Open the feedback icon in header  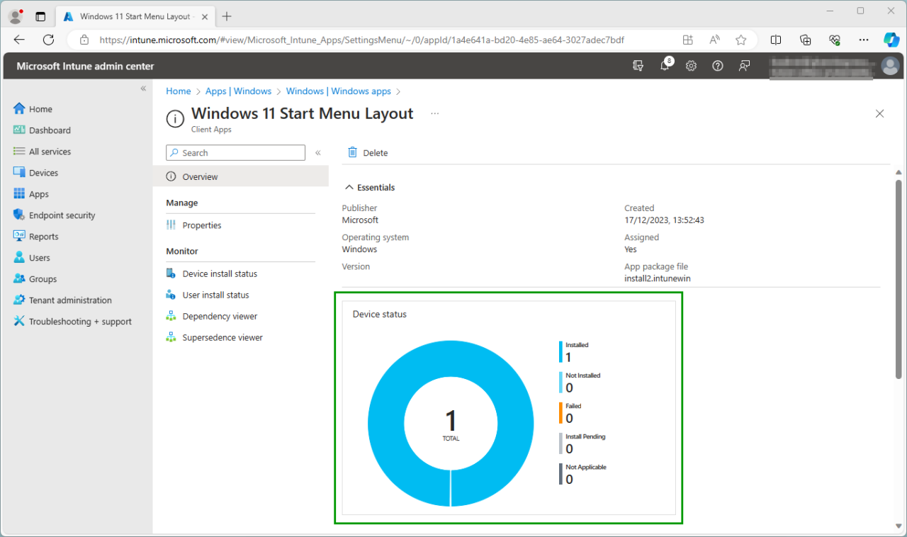click(744, 66)
